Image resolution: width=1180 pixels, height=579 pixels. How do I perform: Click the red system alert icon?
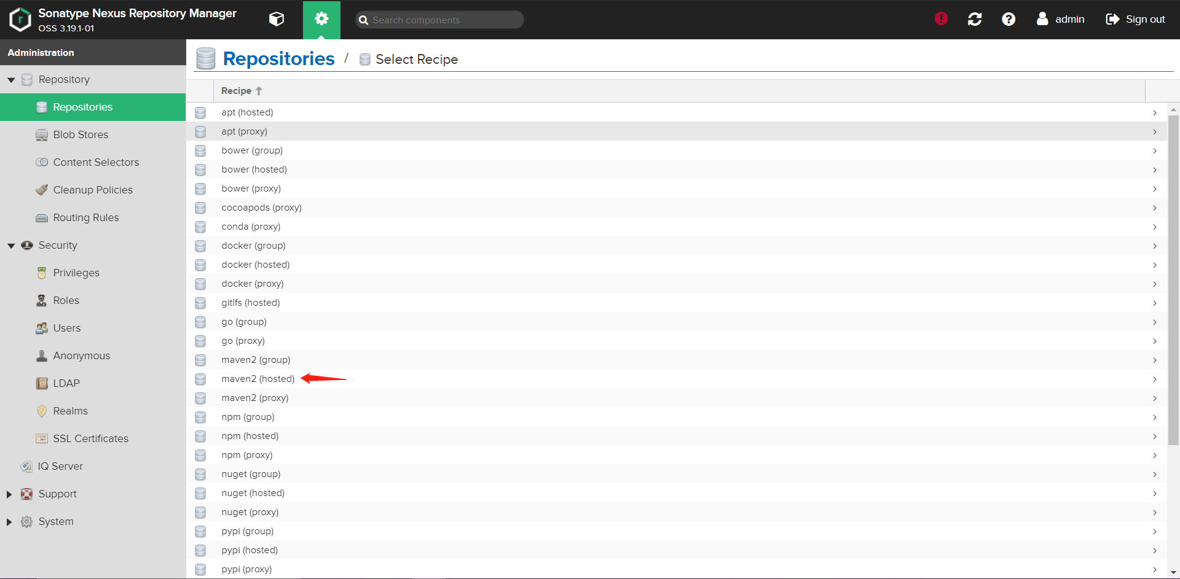tap(941, 19)
